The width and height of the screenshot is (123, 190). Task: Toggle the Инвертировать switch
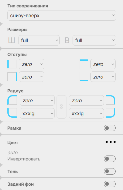110,159
